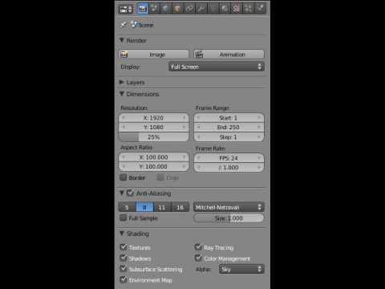Collapse the Render panel

tap(122, 40)
